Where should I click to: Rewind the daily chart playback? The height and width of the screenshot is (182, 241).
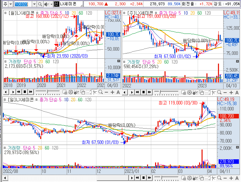137,178
